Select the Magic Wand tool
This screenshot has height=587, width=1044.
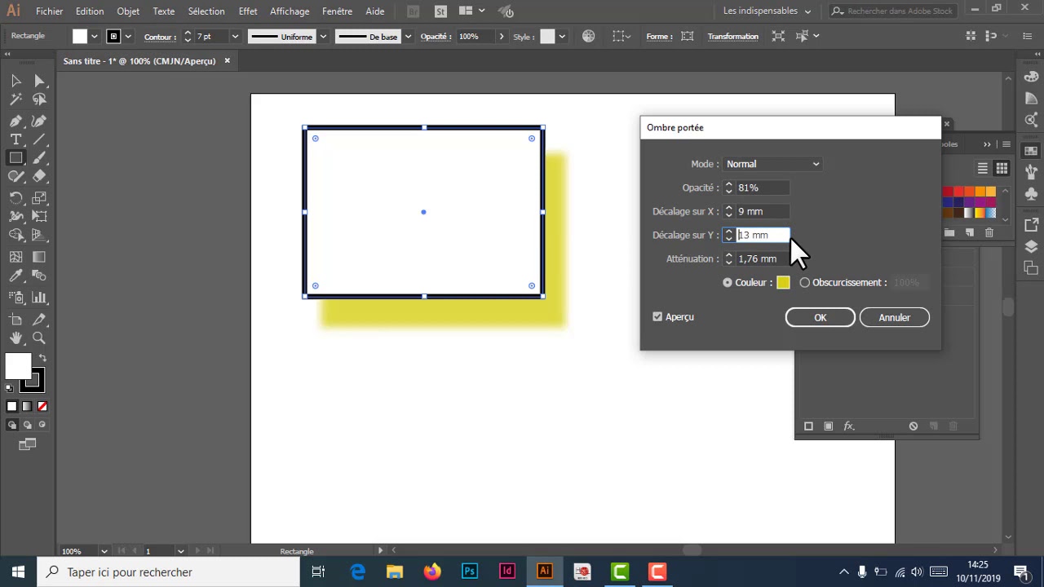click(15, 99)
